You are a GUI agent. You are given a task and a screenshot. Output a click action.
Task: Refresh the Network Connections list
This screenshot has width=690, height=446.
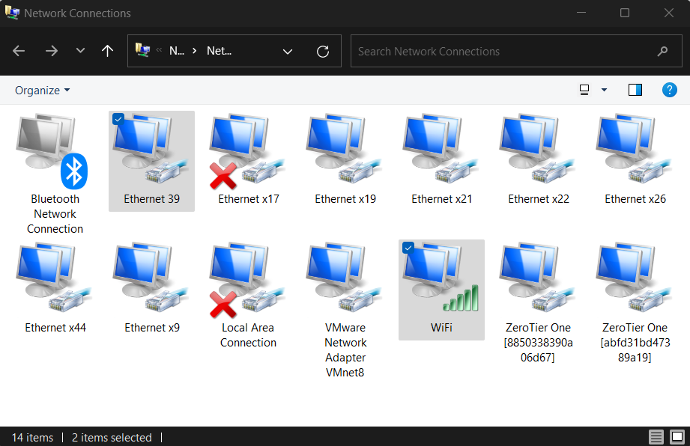point(323,51)
